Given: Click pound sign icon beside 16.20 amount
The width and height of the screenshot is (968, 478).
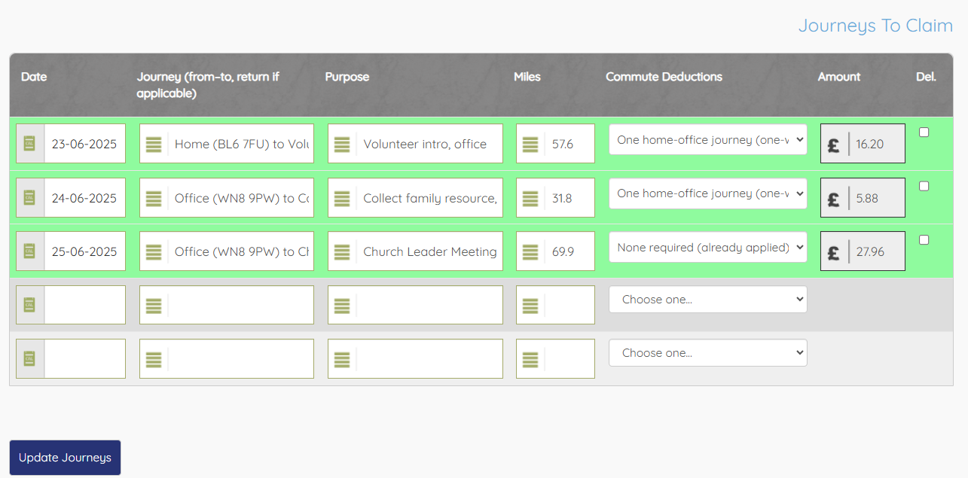Looking at the screenshot, I should tap(834, 144).
